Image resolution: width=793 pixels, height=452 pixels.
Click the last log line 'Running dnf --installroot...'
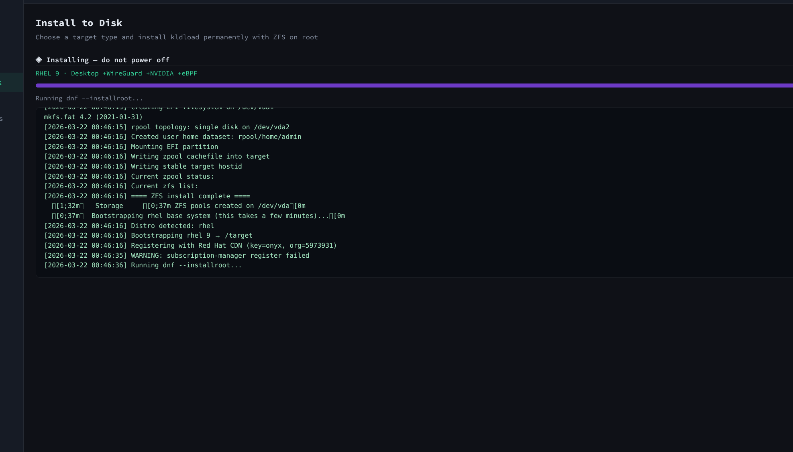pyautogui.click(x=143, y=265)
